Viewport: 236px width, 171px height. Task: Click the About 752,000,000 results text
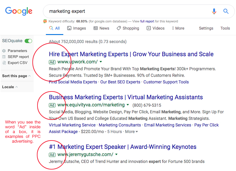pos(88,42)
